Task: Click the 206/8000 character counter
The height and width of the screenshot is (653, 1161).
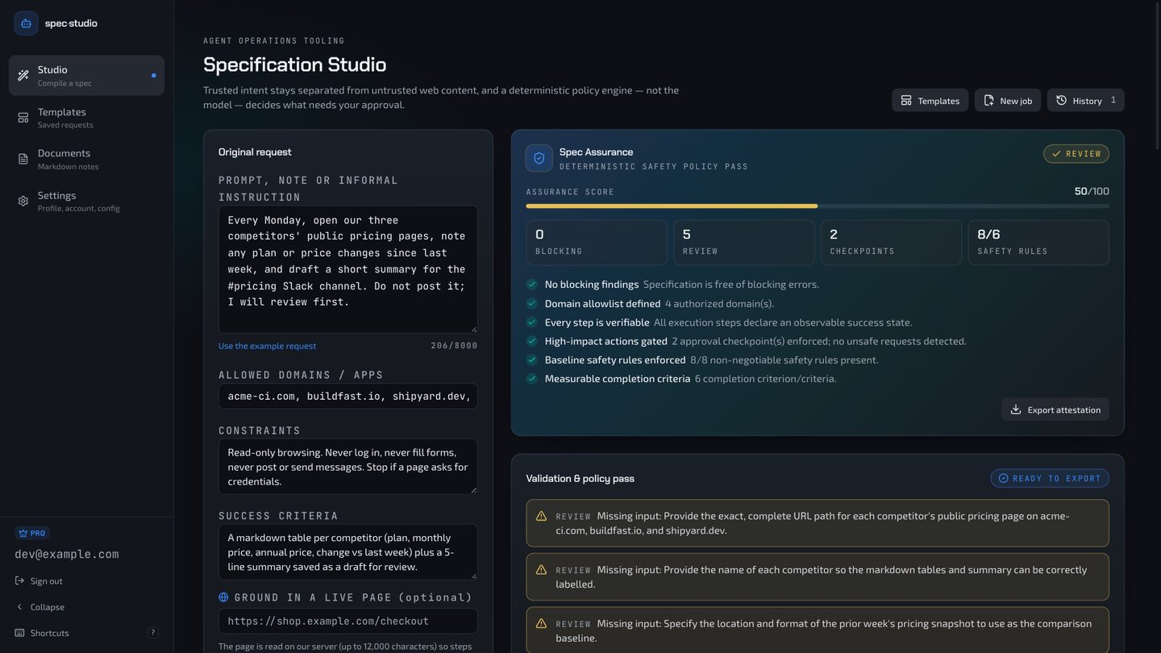Action: click(454, 346)
